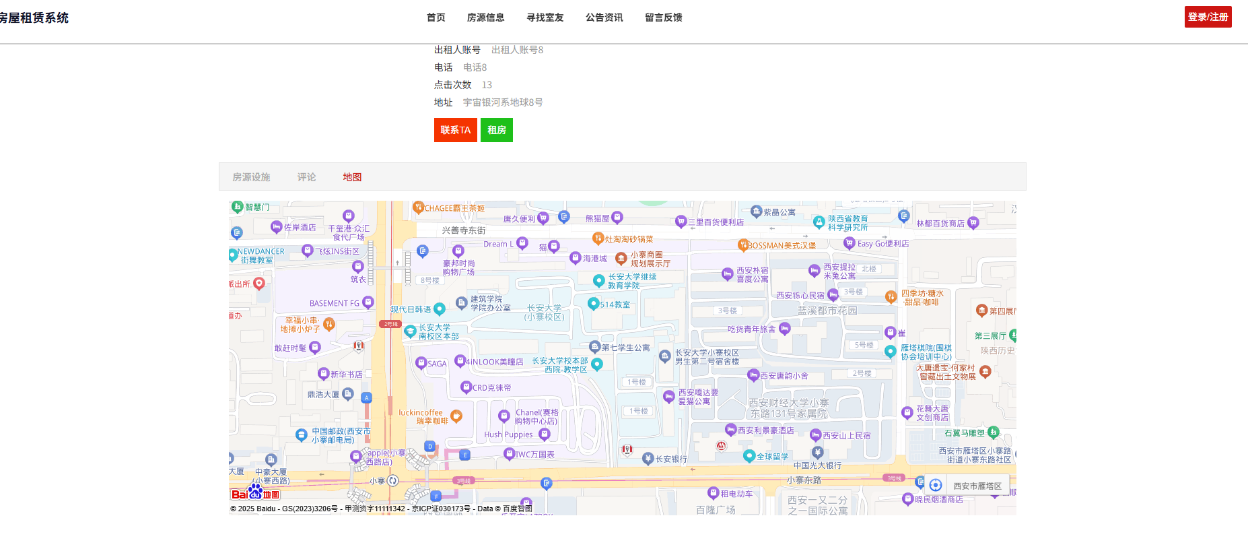Click the luckincoffee瑞幸咖啡 marker

click(456, 416)
